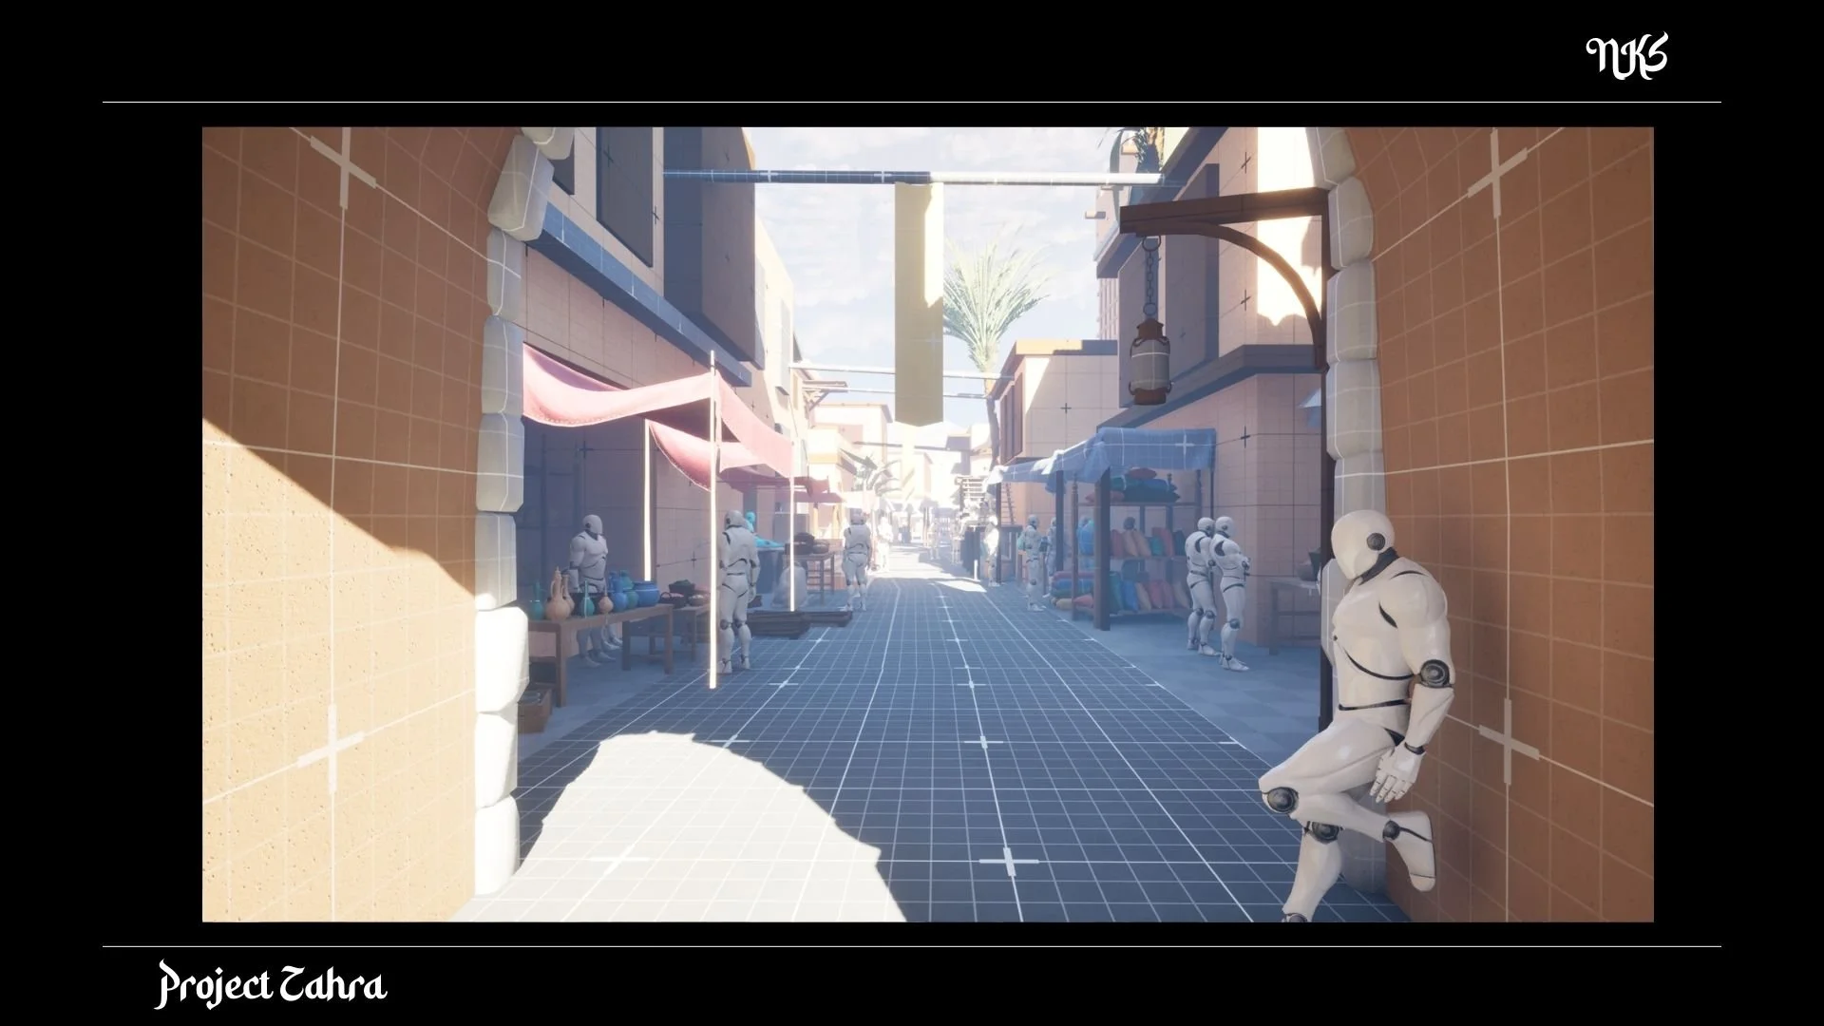Click the NKS logo in top corner
1824x1026 pixels.
1626,57
